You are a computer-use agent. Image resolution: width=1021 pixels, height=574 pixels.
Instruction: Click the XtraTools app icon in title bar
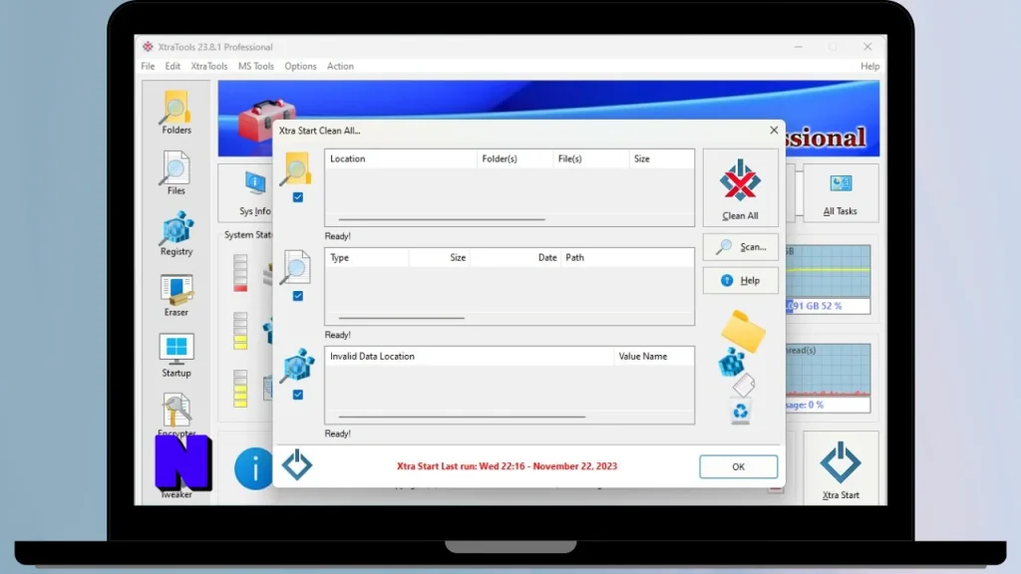tap(148, 47)
